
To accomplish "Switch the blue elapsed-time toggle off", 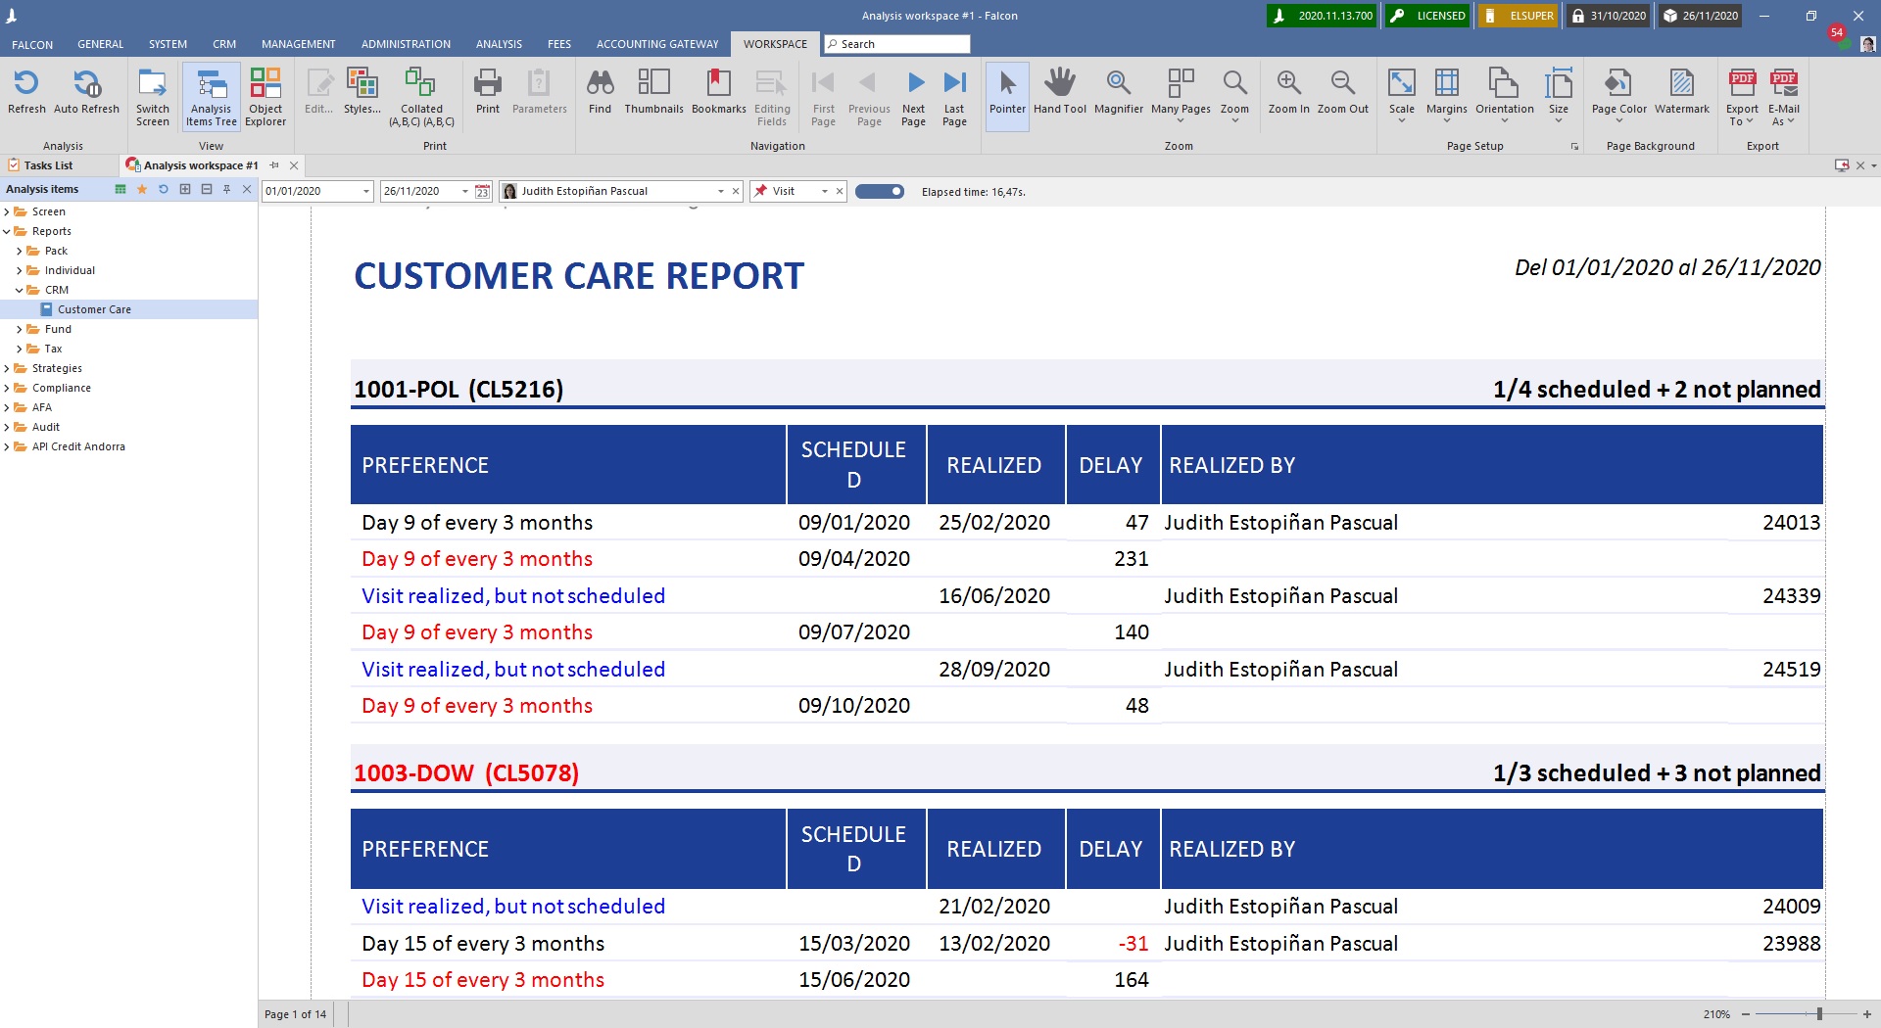I will point(879,191).
